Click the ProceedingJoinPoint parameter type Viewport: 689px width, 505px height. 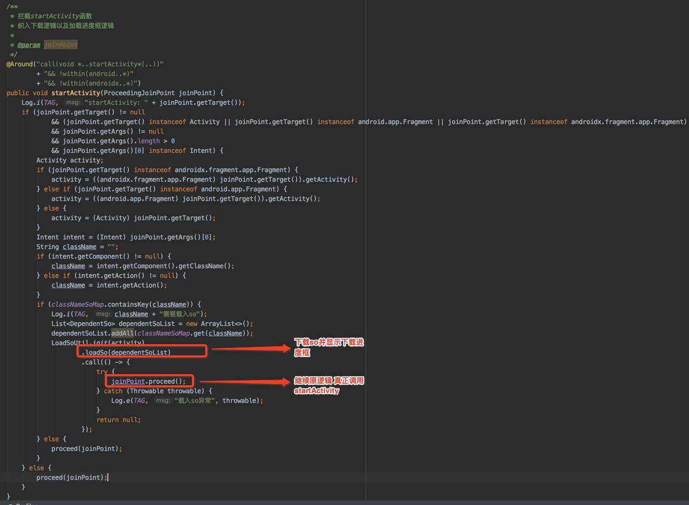coord(140,93)
